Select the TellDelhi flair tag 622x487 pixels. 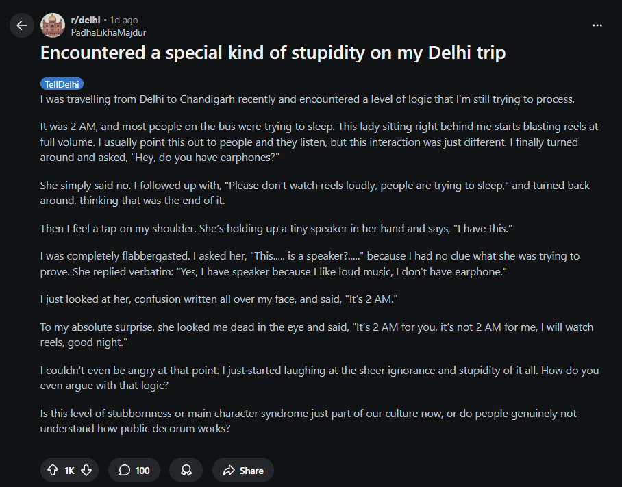tap(62, 84)
